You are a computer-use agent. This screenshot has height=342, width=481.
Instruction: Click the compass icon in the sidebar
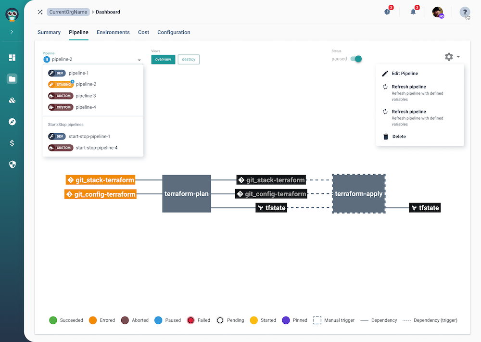pyautogui.click(x=12, y=122)
